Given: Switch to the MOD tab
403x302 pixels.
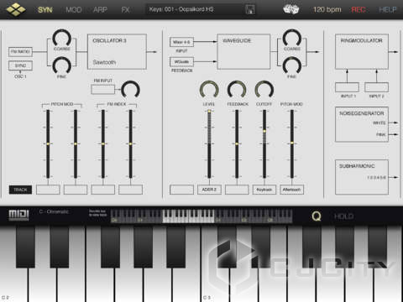Looking at the screenshot, I should tap(74, 10).
